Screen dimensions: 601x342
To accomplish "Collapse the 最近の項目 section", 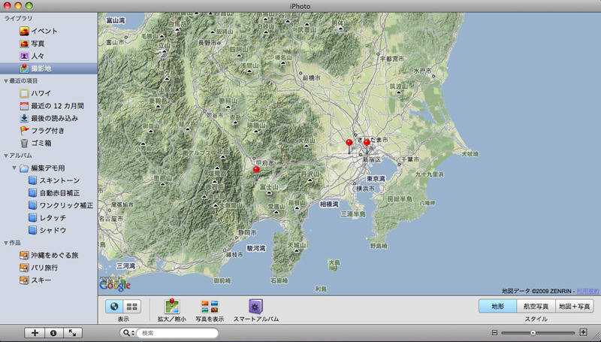I will coord(6,81).
